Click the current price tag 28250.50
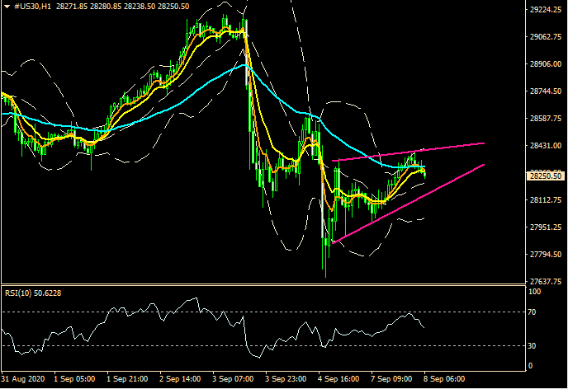The width and height of the screenshot is (568, 389). [x=545, y=176]
